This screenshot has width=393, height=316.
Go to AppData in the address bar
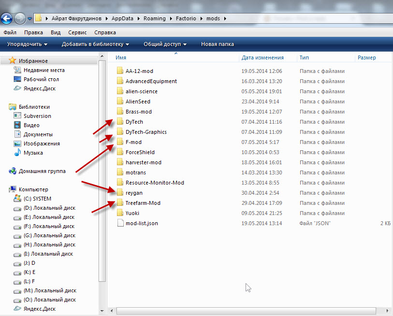coord(122,18)
